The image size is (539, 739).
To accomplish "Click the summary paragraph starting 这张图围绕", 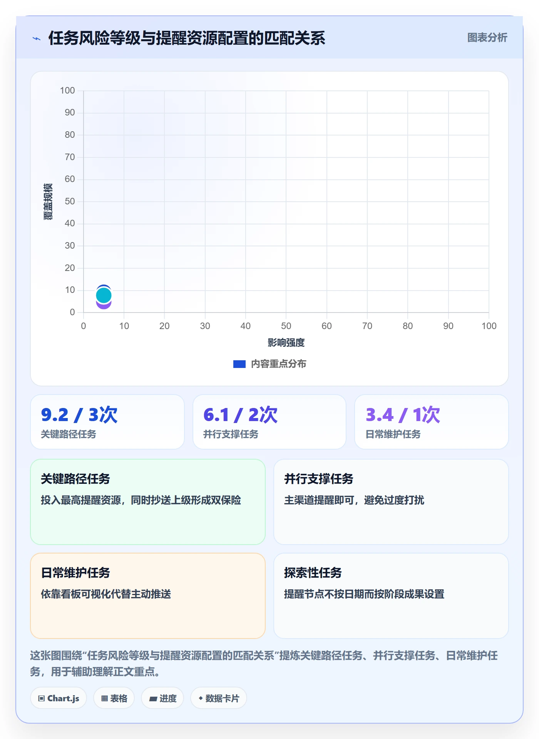I will coord(264,663).
